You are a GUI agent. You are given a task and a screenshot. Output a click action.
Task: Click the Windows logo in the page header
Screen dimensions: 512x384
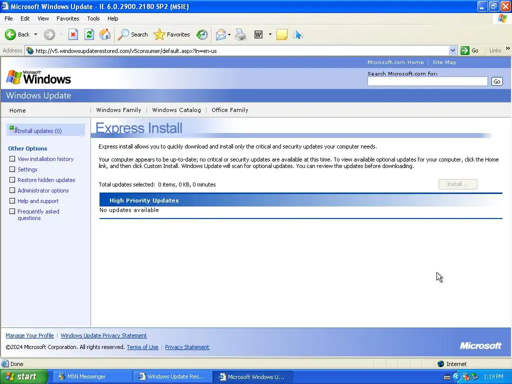point(38,77)
